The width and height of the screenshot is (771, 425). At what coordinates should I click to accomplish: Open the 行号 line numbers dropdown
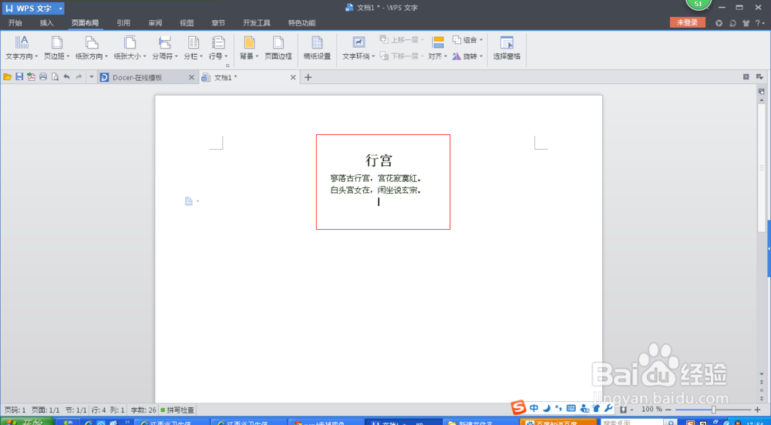tap(218, 48)
